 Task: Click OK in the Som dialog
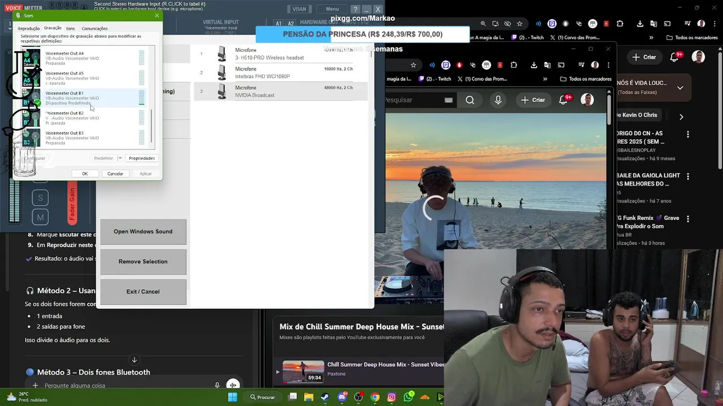(85, 174)
